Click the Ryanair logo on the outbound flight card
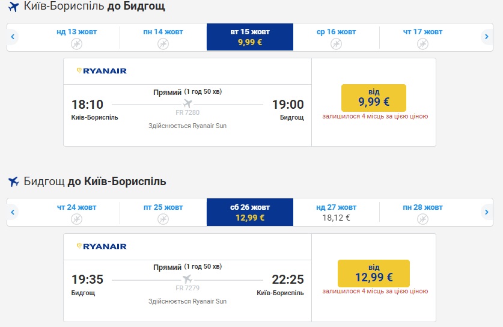503x327 pixels. pyautogui.click(x=102, y=71)
